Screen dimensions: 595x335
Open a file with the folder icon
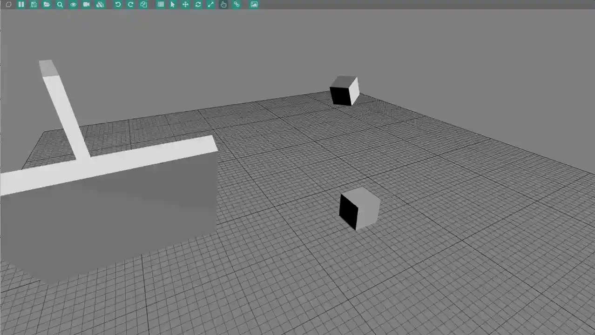click(x=47, y=4)
